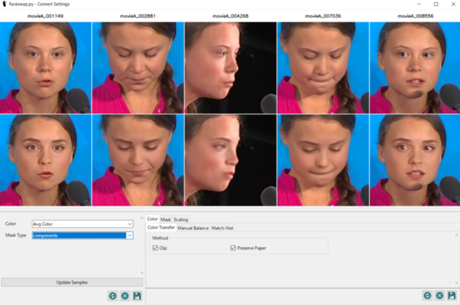Click the Faceswap app icon in title bar
Viewport: 460px width, 305px height.
(5, 4)
